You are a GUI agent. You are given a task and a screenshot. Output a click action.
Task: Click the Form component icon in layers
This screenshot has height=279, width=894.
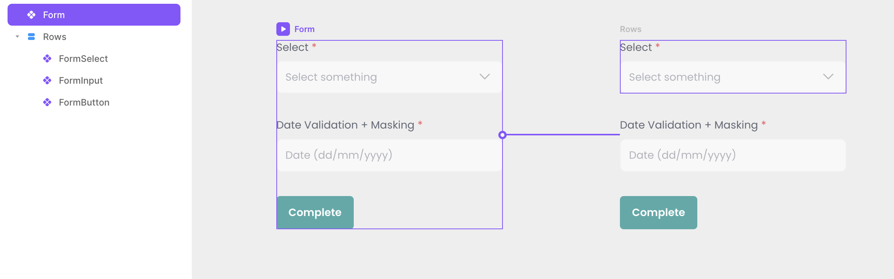tap(31, 15)
